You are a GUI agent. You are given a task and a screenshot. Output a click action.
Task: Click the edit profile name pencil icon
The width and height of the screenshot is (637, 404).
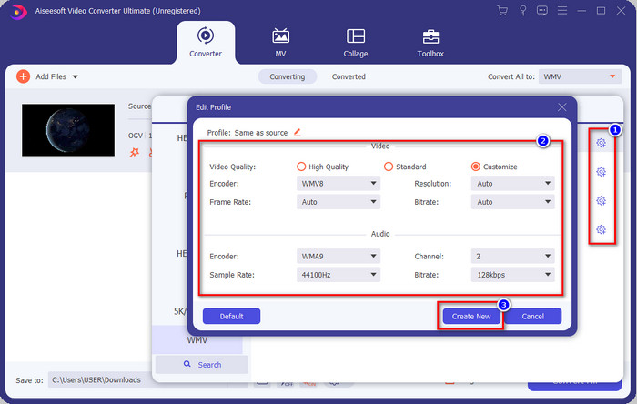(298, 132)
